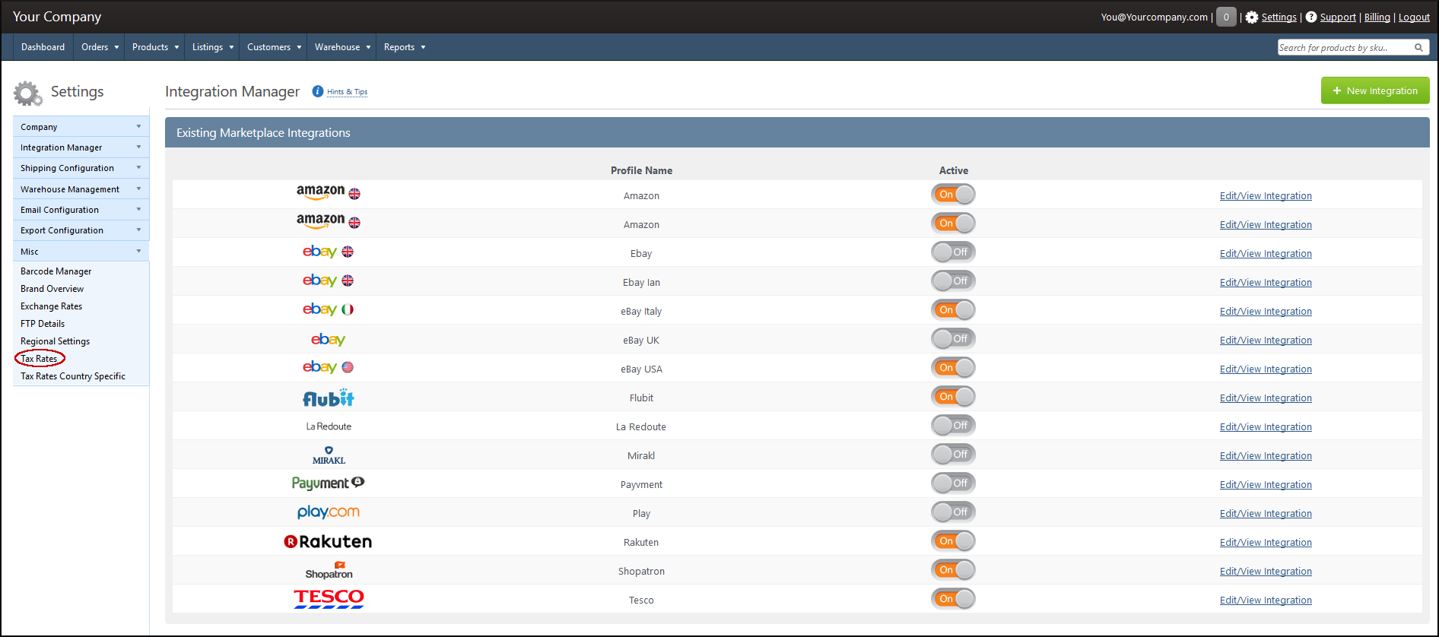Screen dimensions: 1439x637
Task: Click the second Amazon UK logo
Action: [328, 221]
